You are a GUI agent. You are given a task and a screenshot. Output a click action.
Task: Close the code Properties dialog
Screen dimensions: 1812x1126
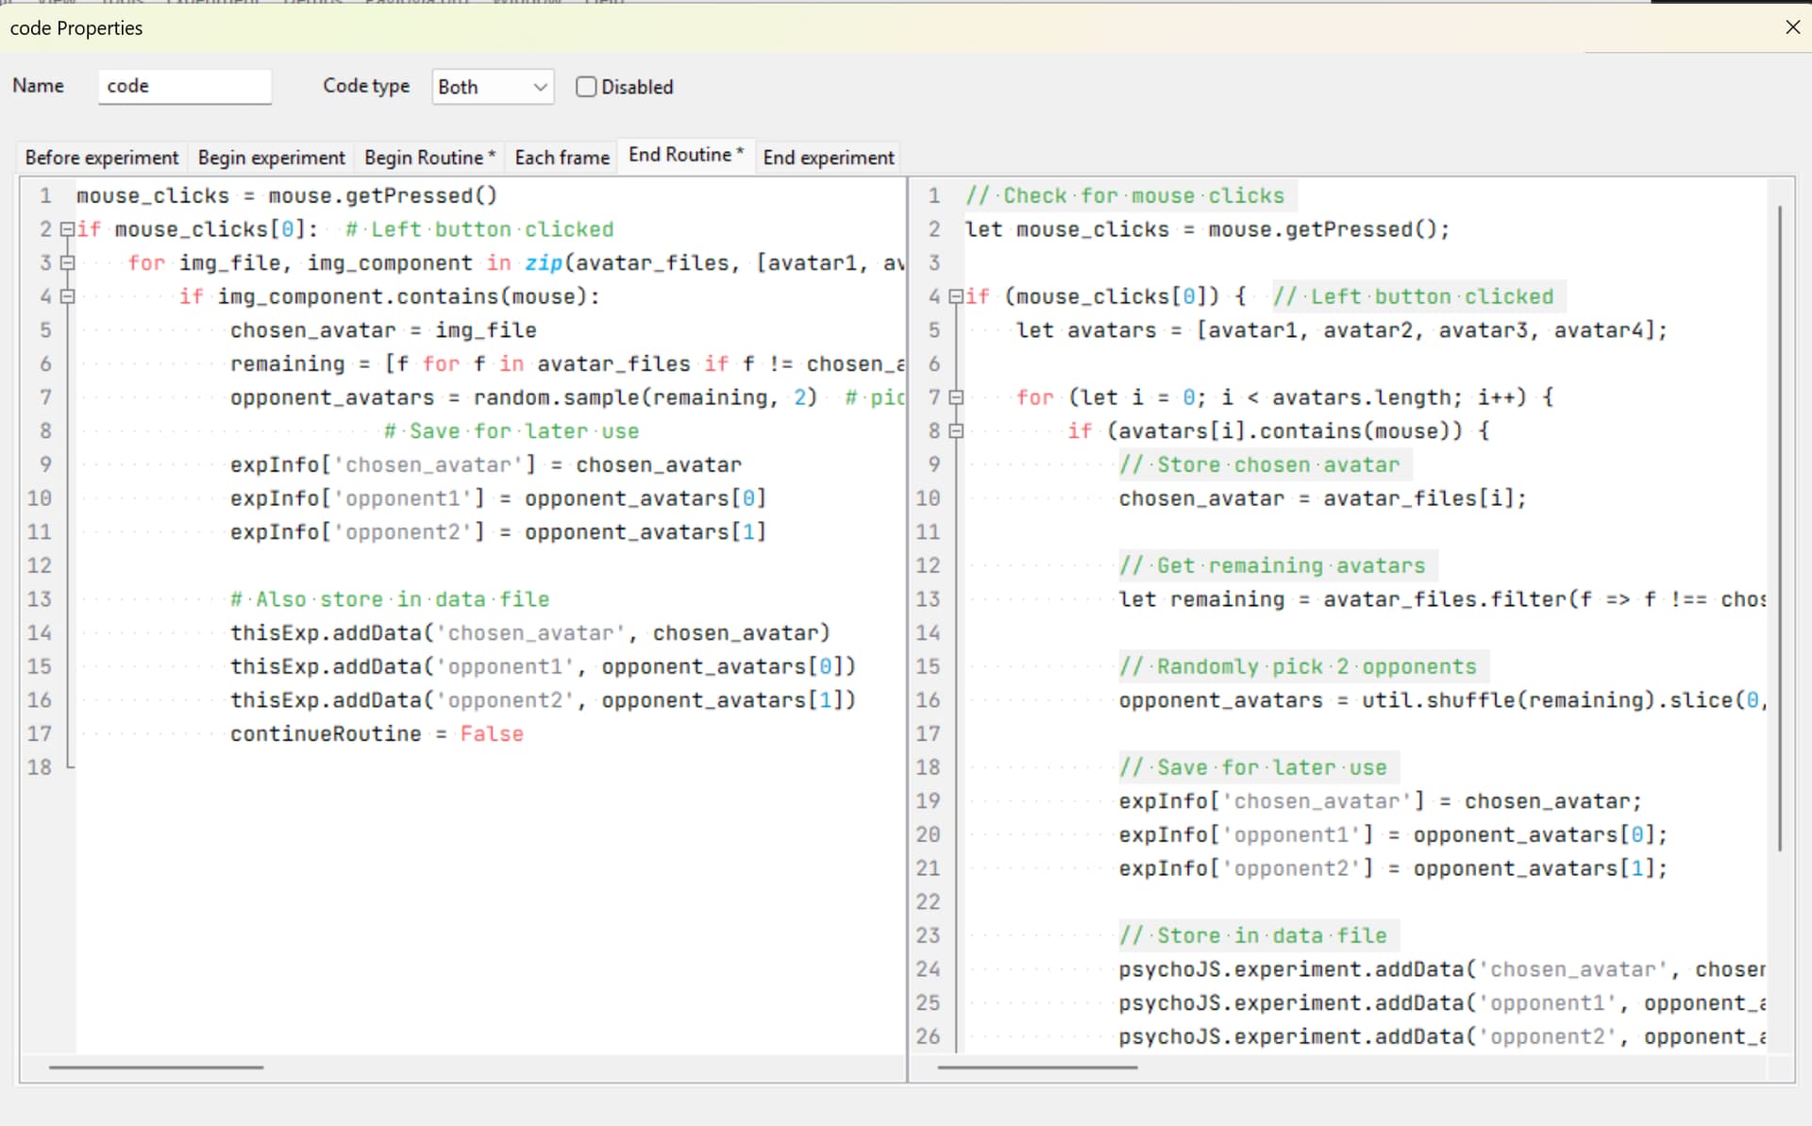[1792, 27]
